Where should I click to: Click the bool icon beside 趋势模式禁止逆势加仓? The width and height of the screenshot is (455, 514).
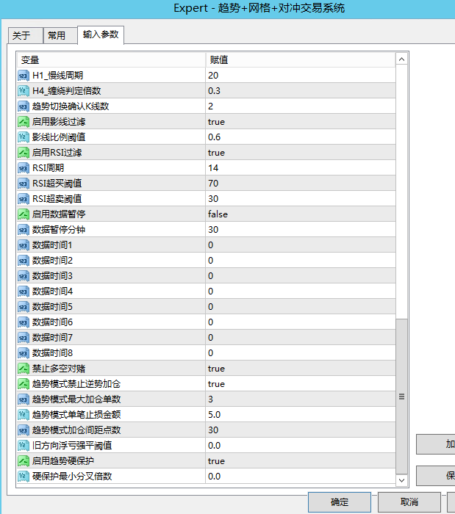coord(24,384)
